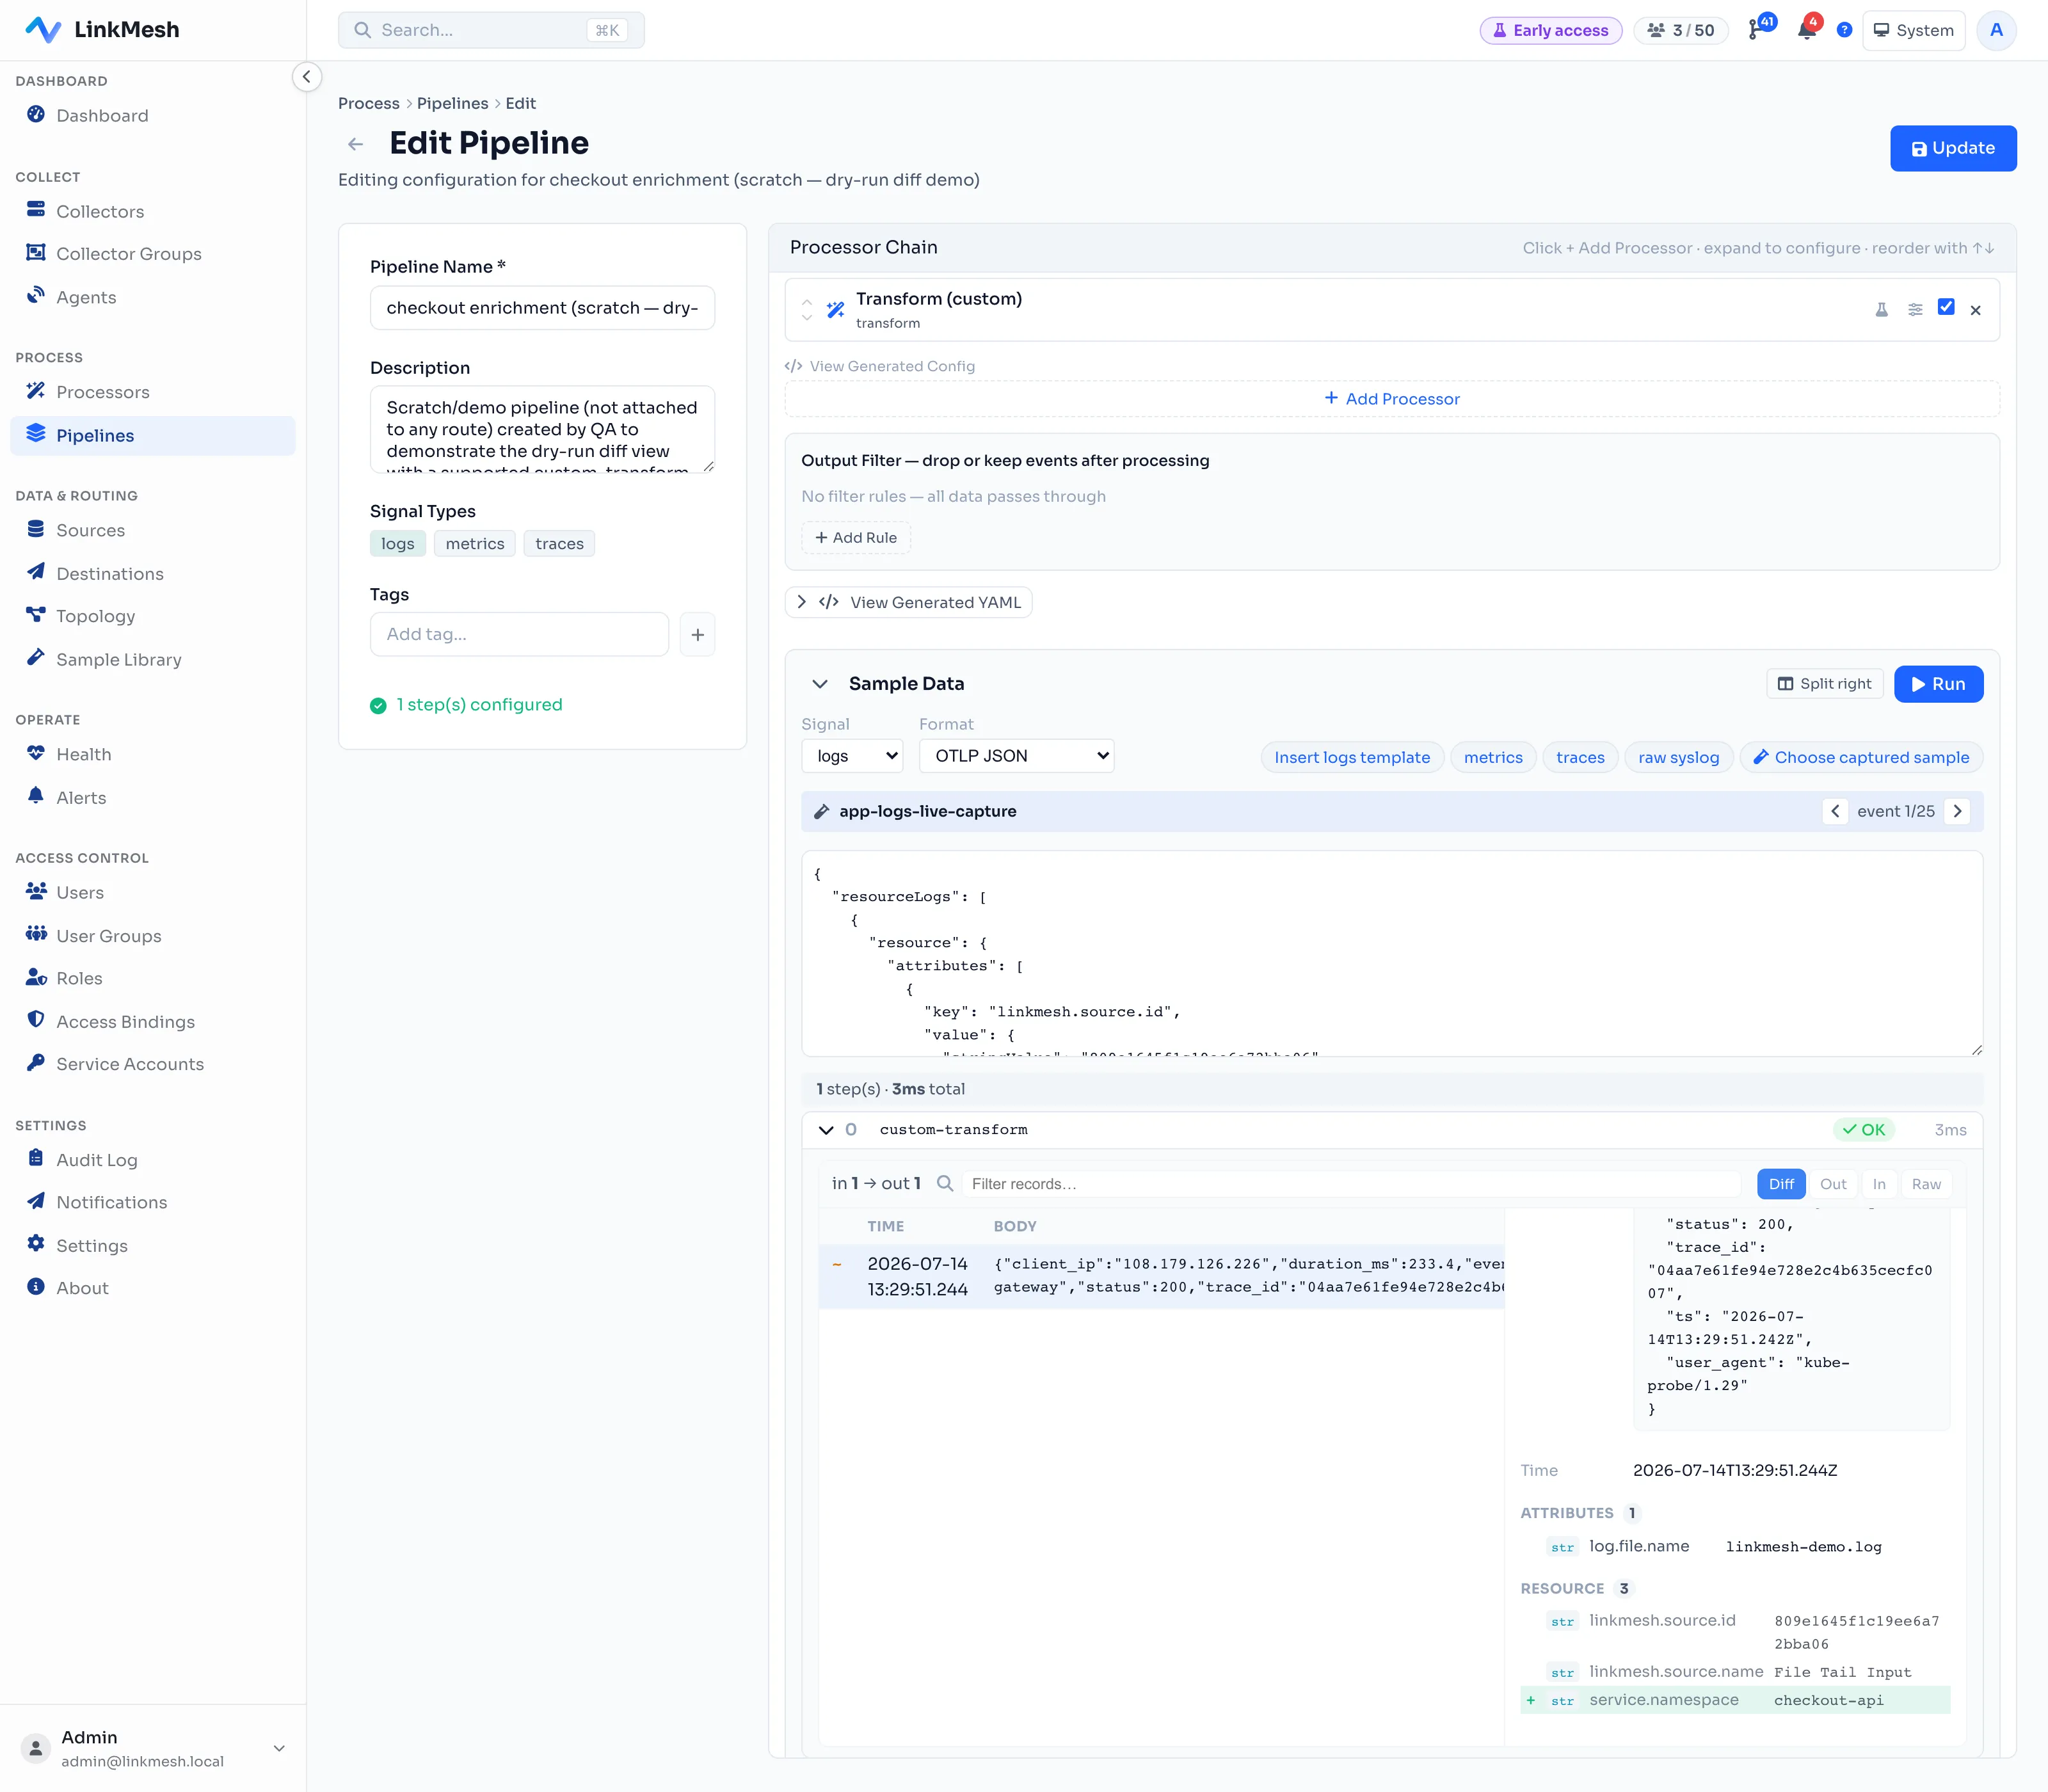This screenshot has height=1792, width=2048.
Task: Click the flask test icon on Transform processor
Action: click(1881, 310)
